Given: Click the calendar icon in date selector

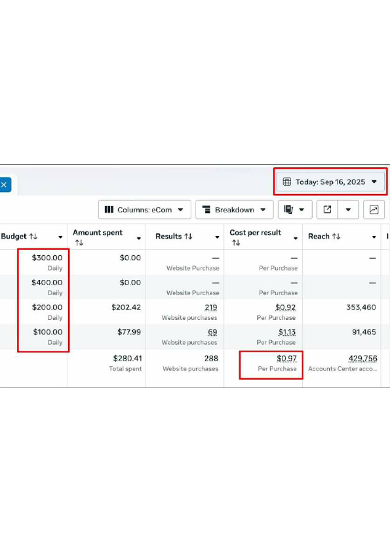Looking at the screenshot, I should click(287, 182).
